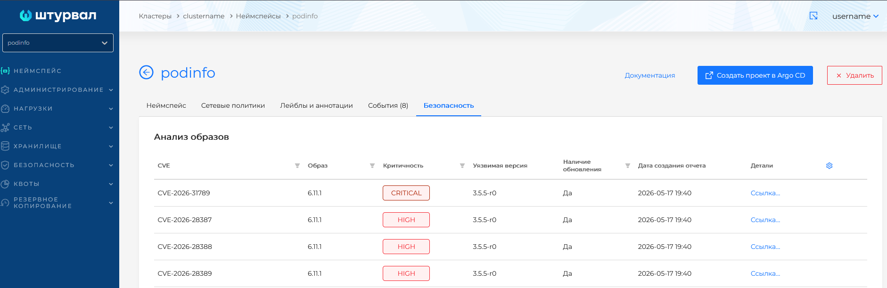Click Администрирование sidebar gear icon
The width and height of the screenshot is (887, 288).
coord(5,89)
